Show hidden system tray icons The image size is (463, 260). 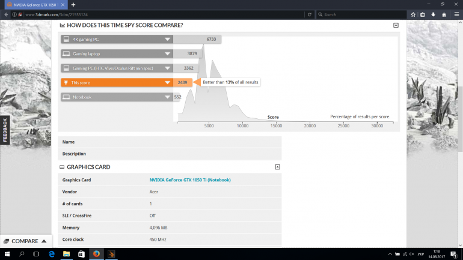pyautogui.click(x=390, y=254)
